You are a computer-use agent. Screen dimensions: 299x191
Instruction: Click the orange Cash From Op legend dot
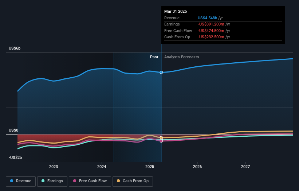118,181
